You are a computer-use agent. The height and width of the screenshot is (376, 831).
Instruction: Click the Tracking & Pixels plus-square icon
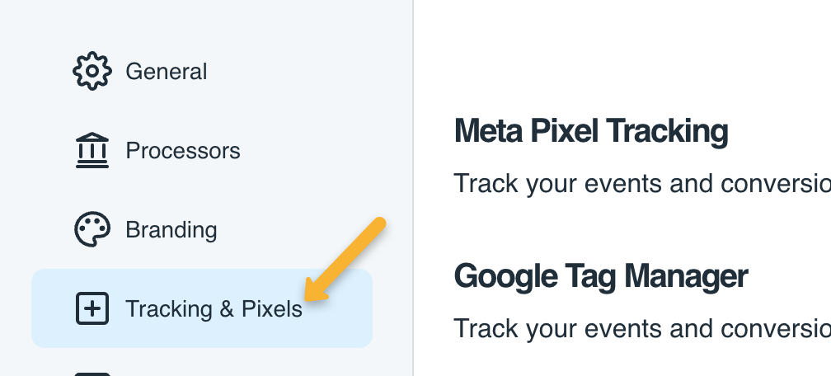pos(92,309)
